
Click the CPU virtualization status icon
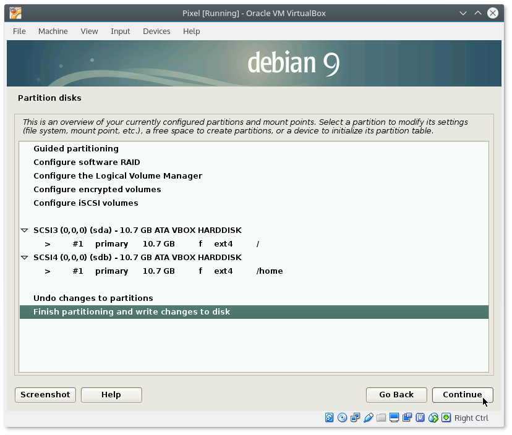click(x=420, y=418)
